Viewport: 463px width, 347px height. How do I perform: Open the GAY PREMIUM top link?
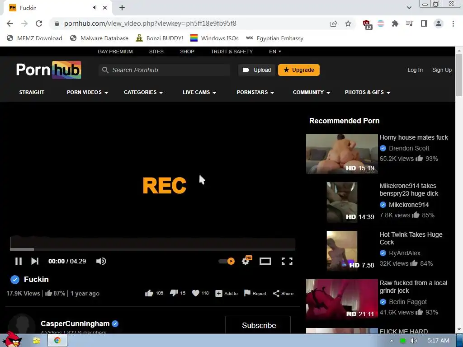click(115, 52)
